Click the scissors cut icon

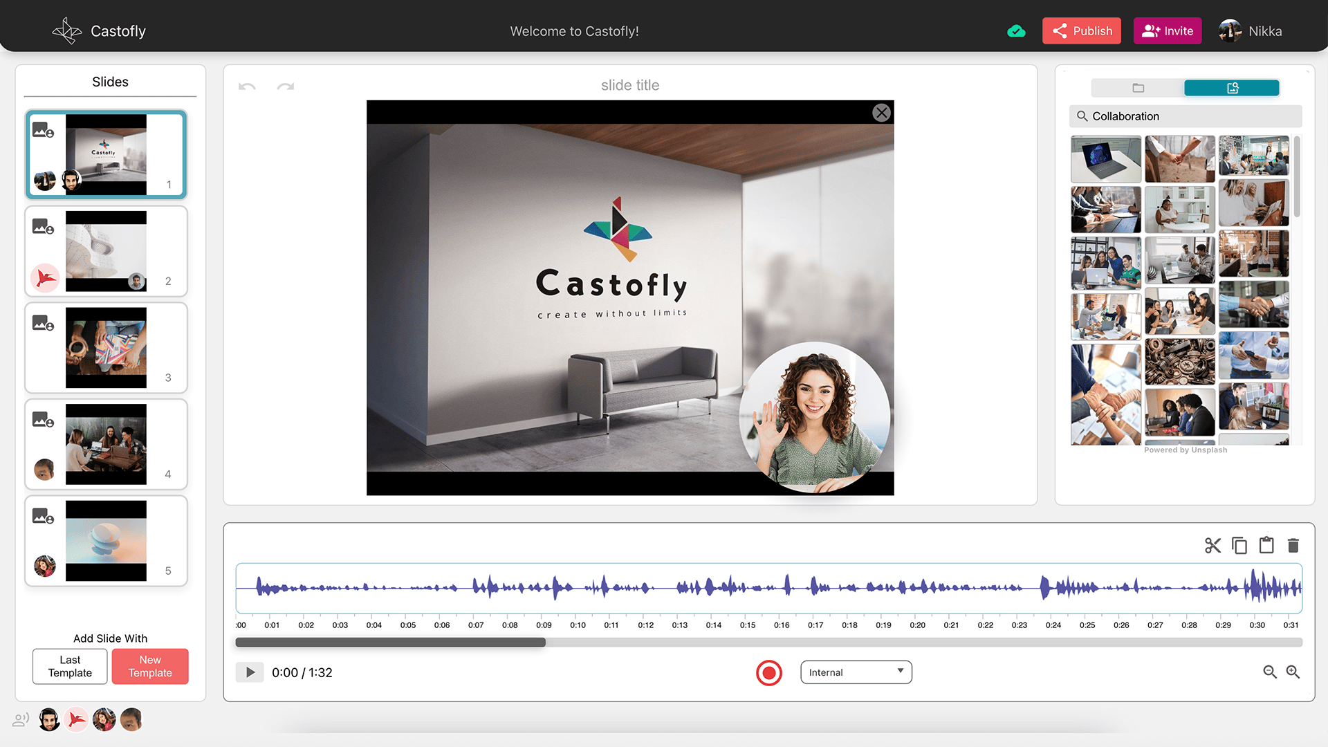point(1212,546)
